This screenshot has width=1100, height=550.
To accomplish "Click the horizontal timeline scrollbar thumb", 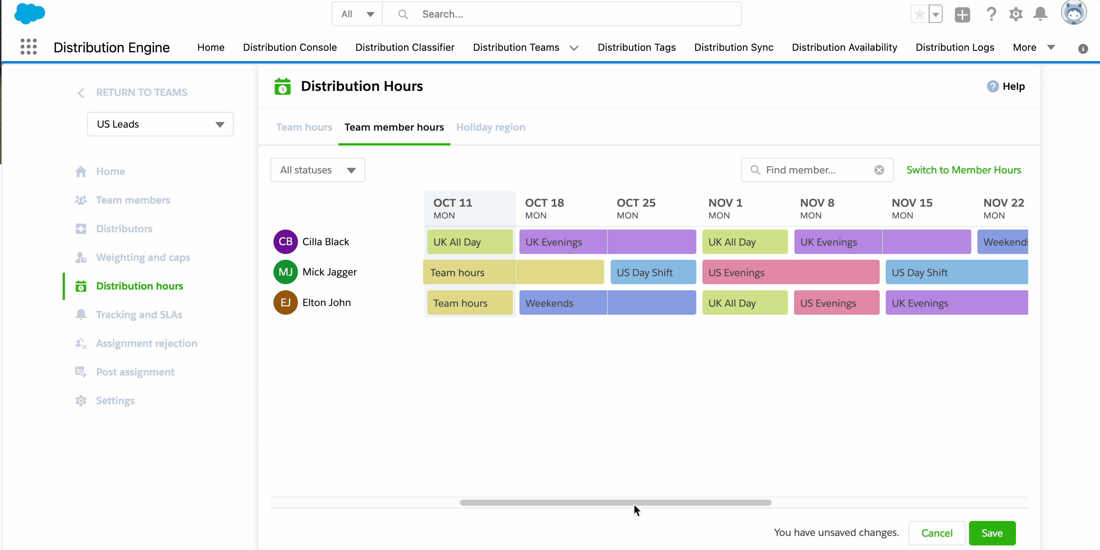I will click(615, 503).
